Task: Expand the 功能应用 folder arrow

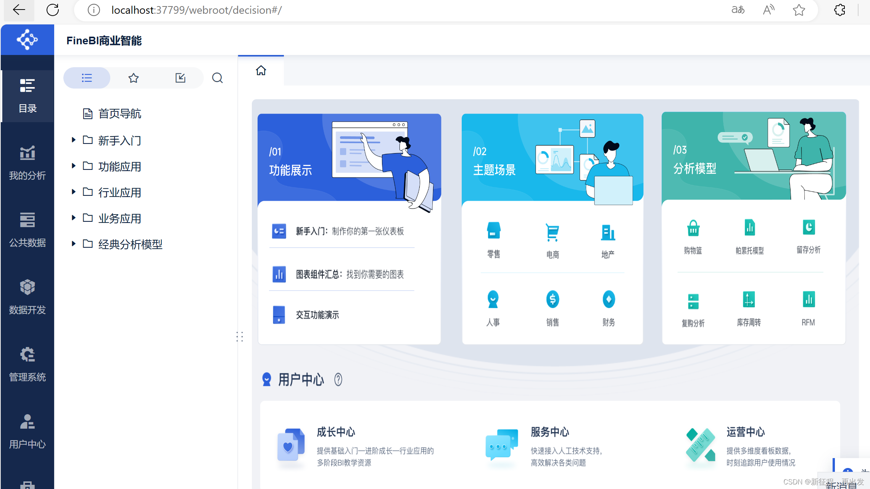Action: (73, 166)
